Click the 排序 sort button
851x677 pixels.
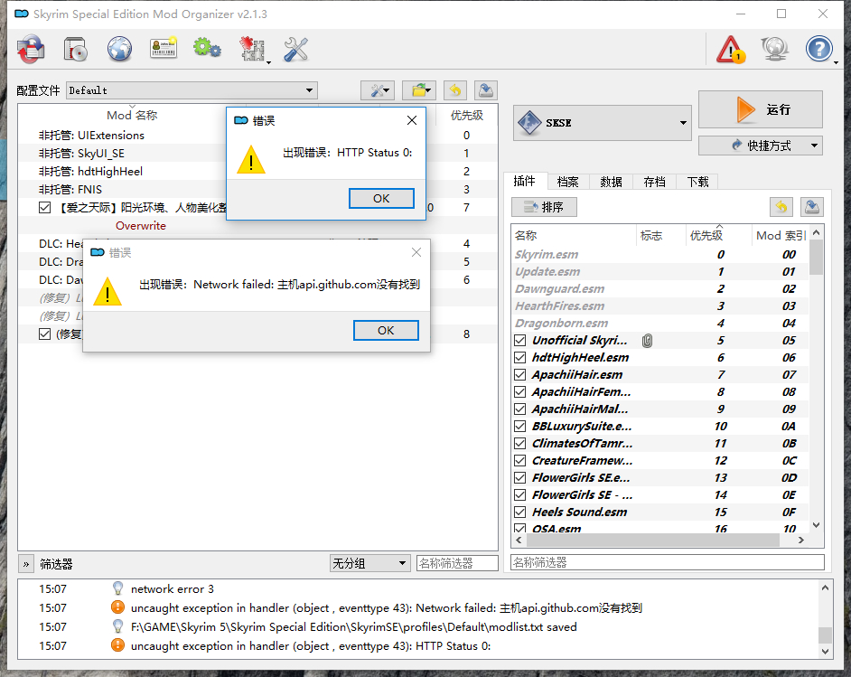pyautogui.click(x=544, y=207)
